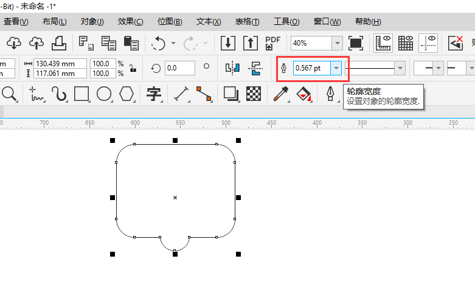This screenshot has width=475, height=301.
Task: Select the Artistic Media tool
Action: click(59, 94)
